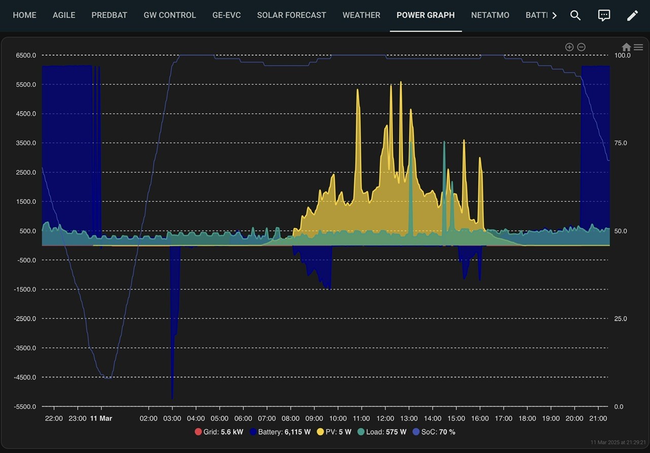Click the edit dashboard pencil icon
Viewport: 650px width, 453px height.
[632, 15]
